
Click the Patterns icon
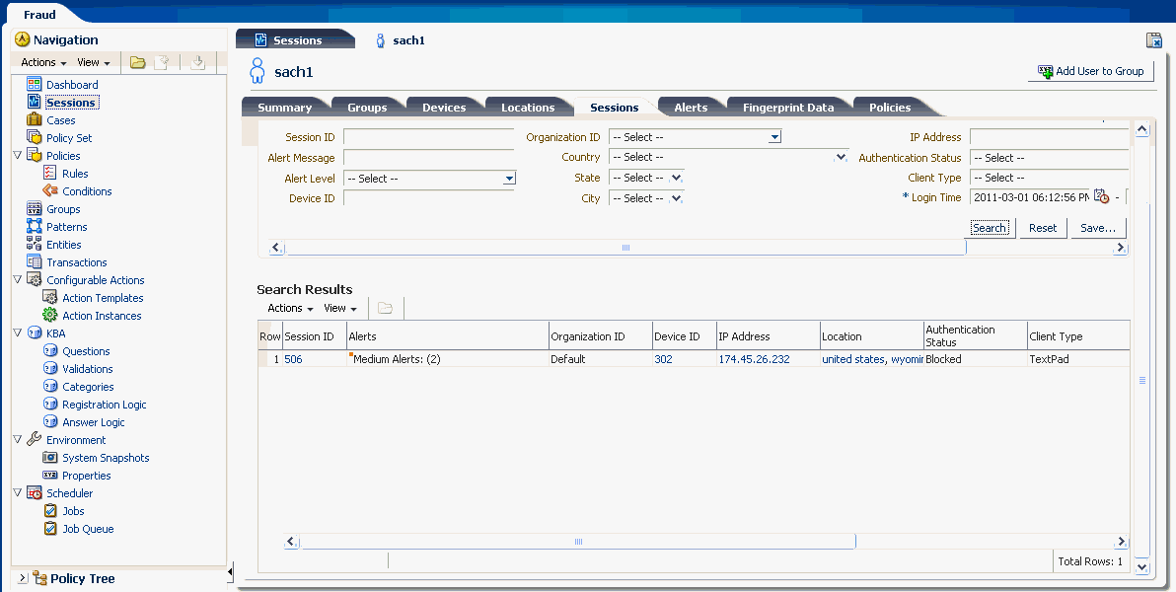click(34, 226)
